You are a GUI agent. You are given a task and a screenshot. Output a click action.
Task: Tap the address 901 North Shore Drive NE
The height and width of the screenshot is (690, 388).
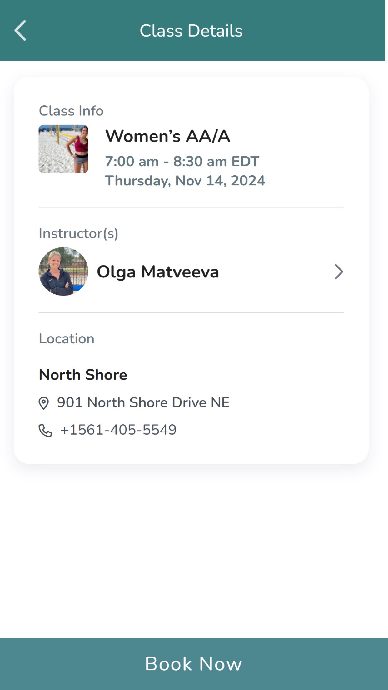pyautogui.click(x=143, y=402)
